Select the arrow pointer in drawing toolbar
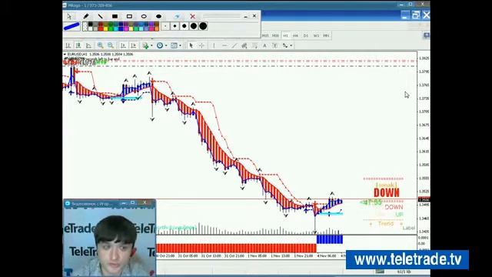The height and width of the screenshot is (277, 492). tap(69, 16)
